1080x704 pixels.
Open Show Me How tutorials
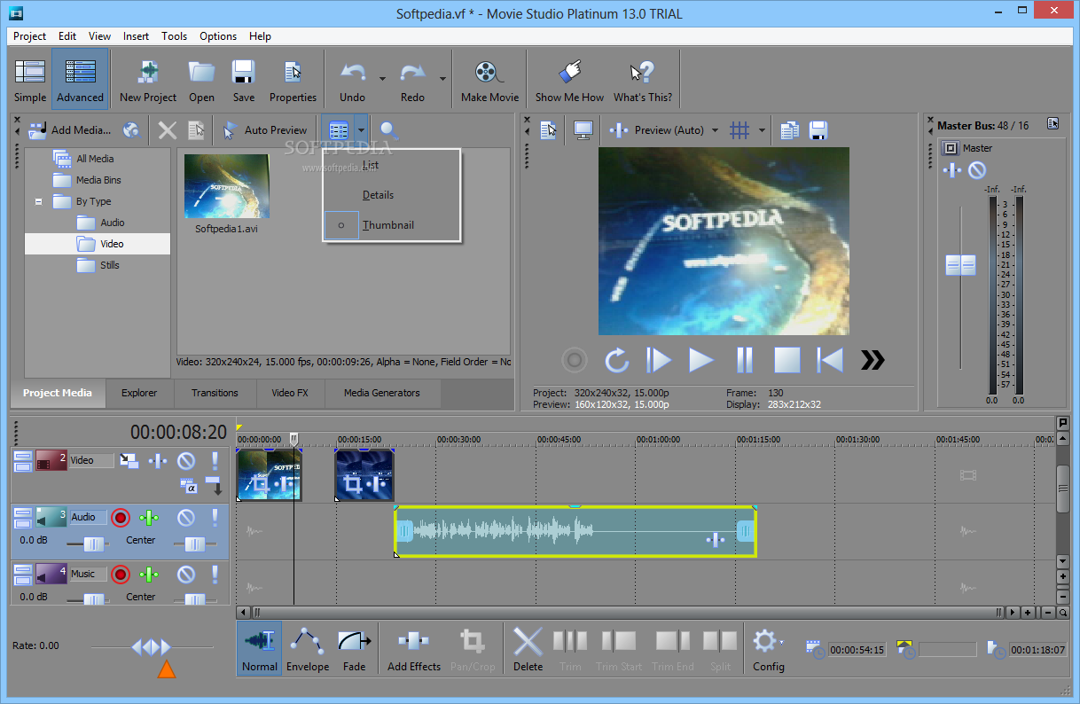[569, 81]
